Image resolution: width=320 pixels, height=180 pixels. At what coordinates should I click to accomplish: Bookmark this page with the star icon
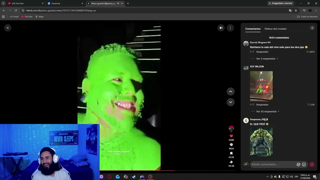296,10
